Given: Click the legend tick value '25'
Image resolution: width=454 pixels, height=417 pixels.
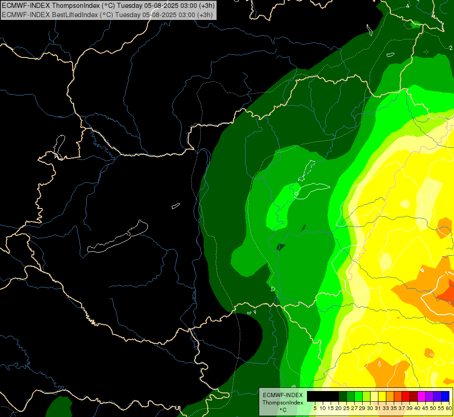Looking at the screenshot, I should (346, 408).
